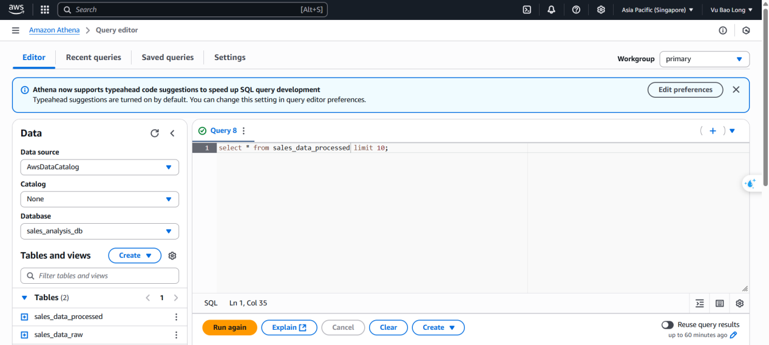Open the AWS services grid menu

44,10
